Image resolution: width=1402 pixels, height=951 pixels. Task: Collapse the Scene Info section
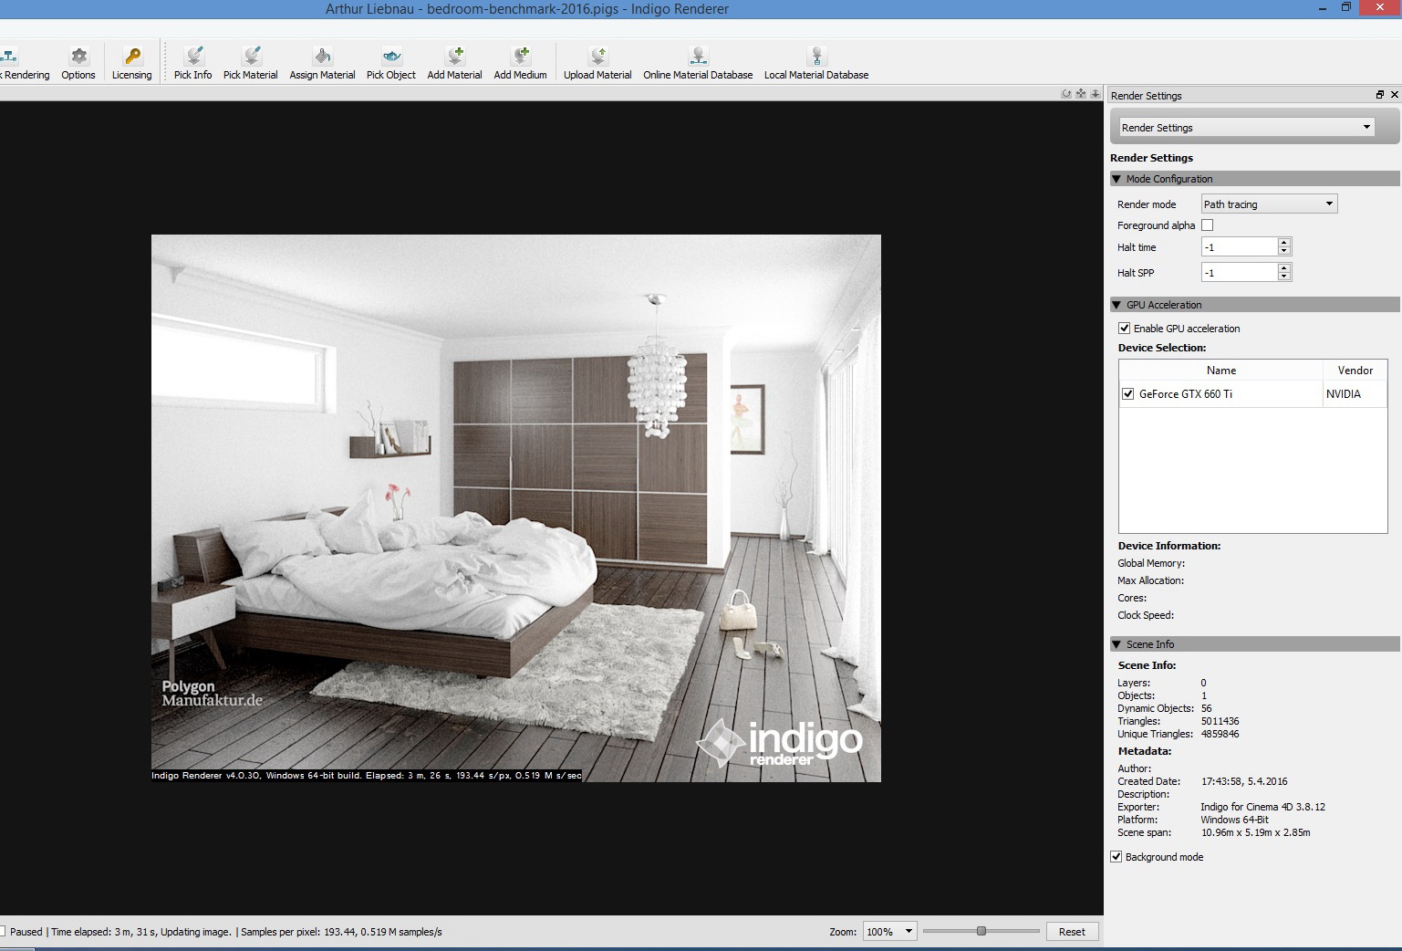point(1116,644)
